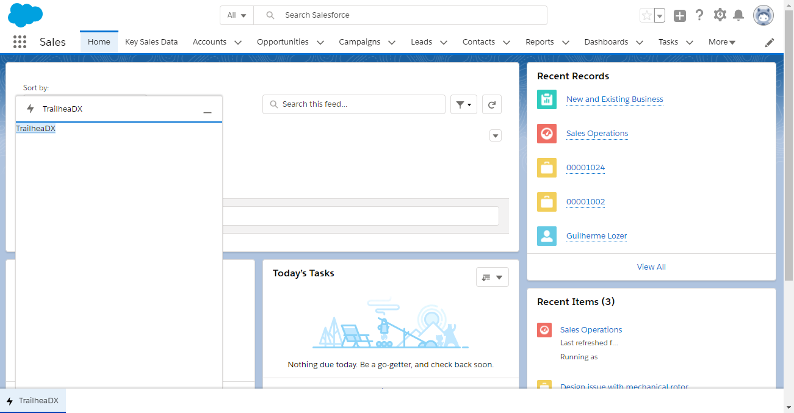Click the edit navigation pencil icon
This screenshot has width=794, height=413.
pos(770,42)
